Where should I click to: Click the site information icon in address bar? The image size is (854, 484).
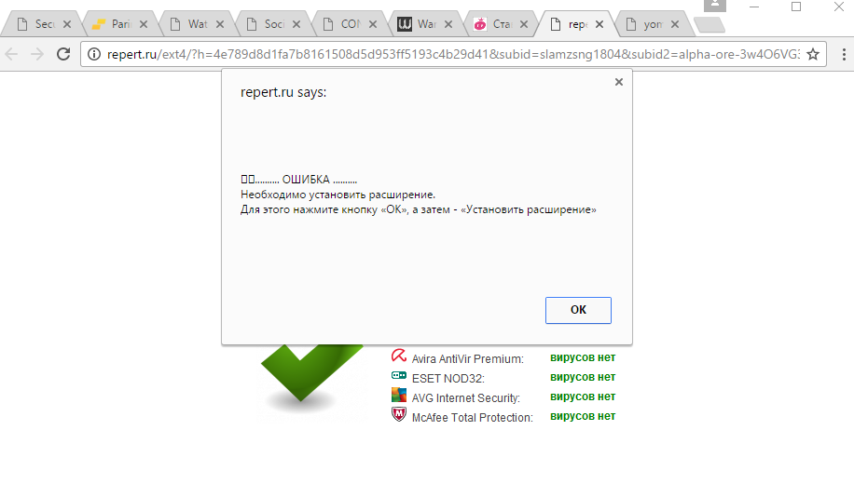tap(94, 55)
